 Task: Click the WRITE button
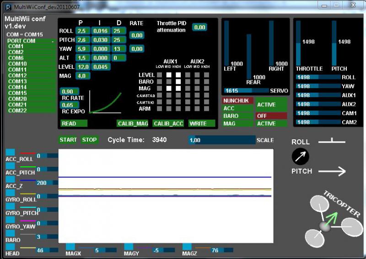(x=202, y=123)
